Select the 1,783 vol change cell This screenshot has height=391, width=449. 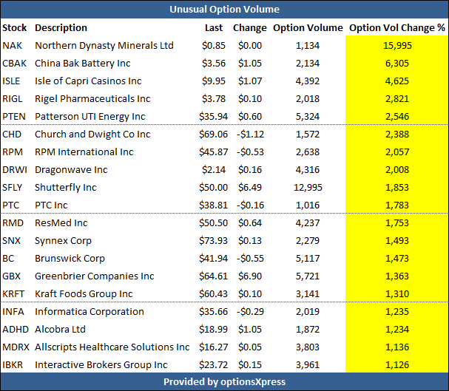tap(397, 205)
